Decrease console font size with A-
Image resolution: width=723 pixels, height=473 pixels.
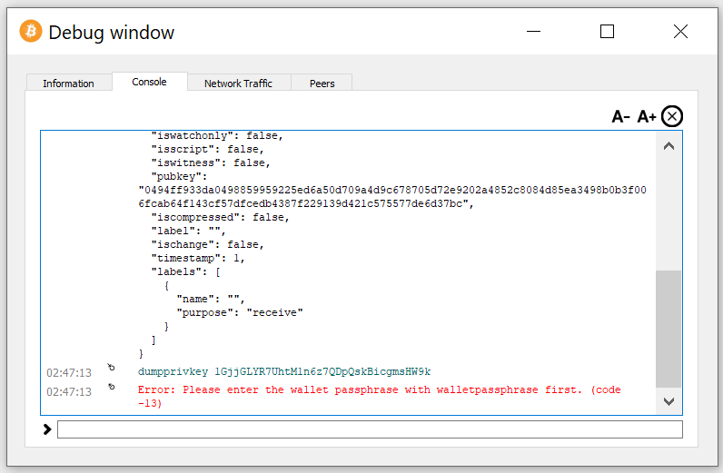(x=620, y=116)
